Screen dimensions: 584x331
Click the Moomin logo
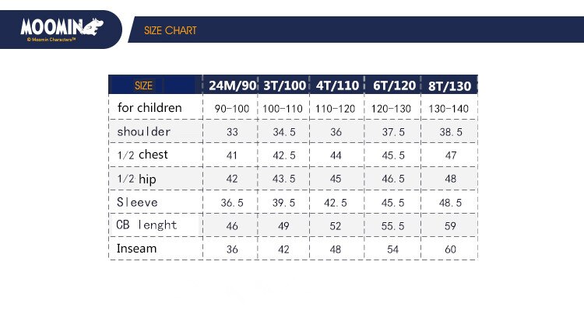click(x=62, y=30)
